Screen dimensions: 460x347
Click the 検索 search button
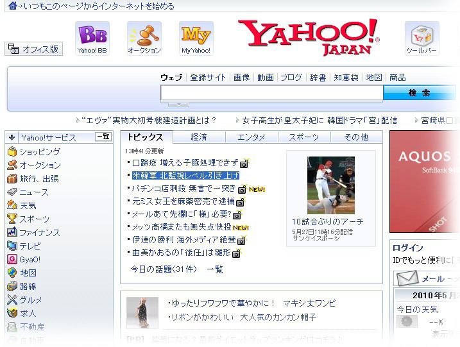coord(420,93)
